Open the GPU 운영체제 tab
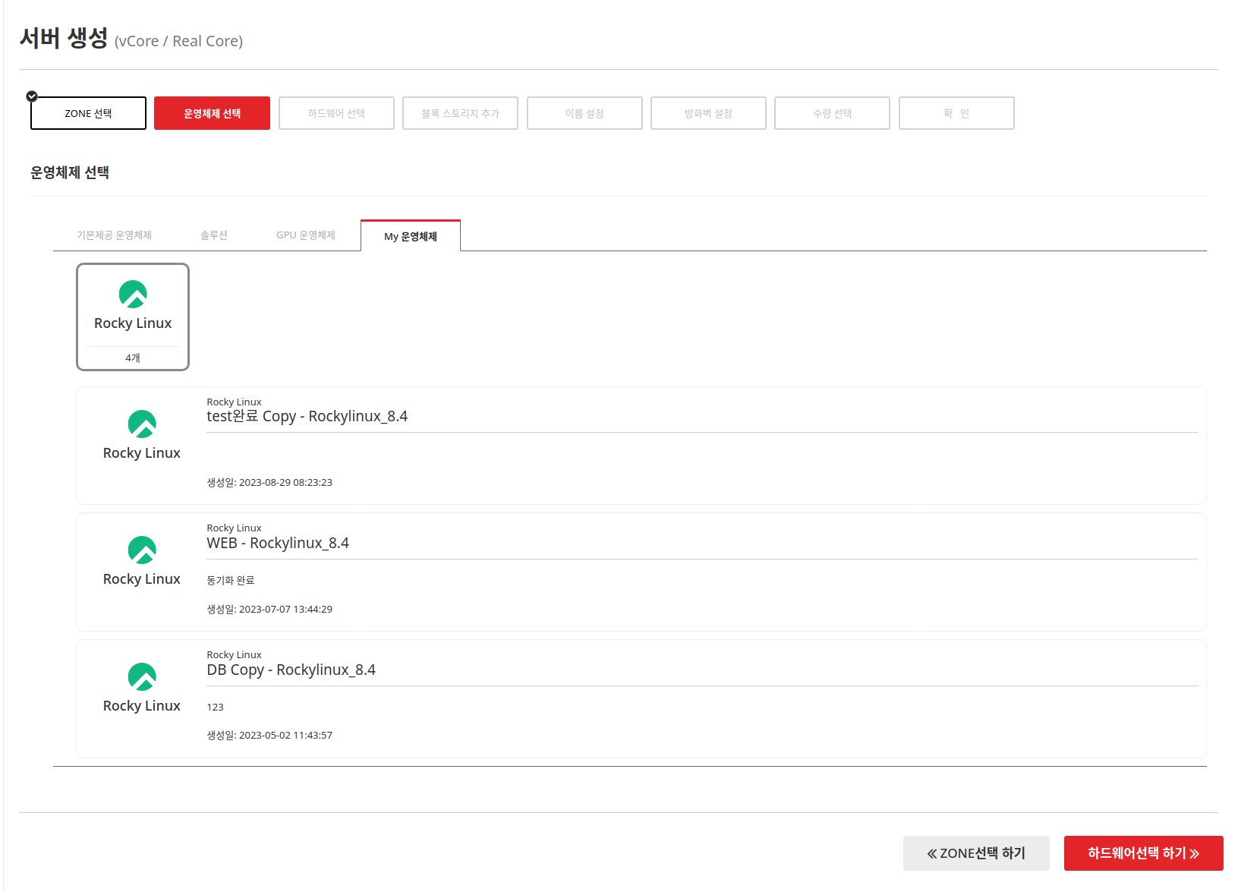The width and height of the screenshot is (1238, 892). (305, 235)
